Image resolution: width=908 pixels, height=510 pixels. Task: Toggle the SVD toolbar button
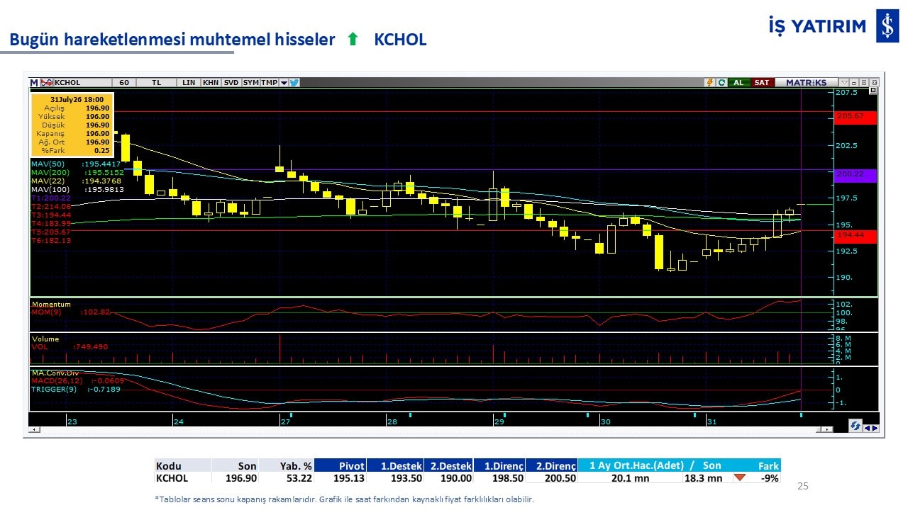click(x=231, y=82)
